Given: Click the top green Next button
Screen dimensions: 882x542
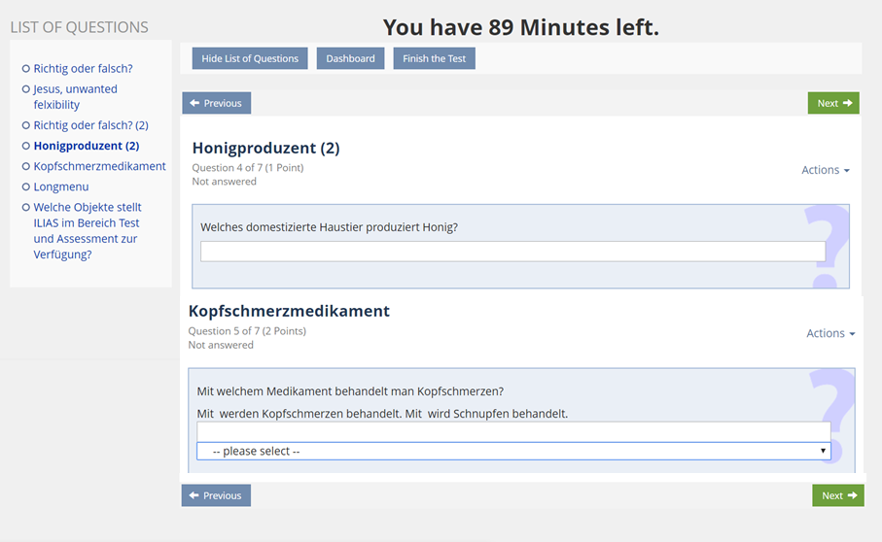Looking at the screenshot, I should (x=833, y=103).
